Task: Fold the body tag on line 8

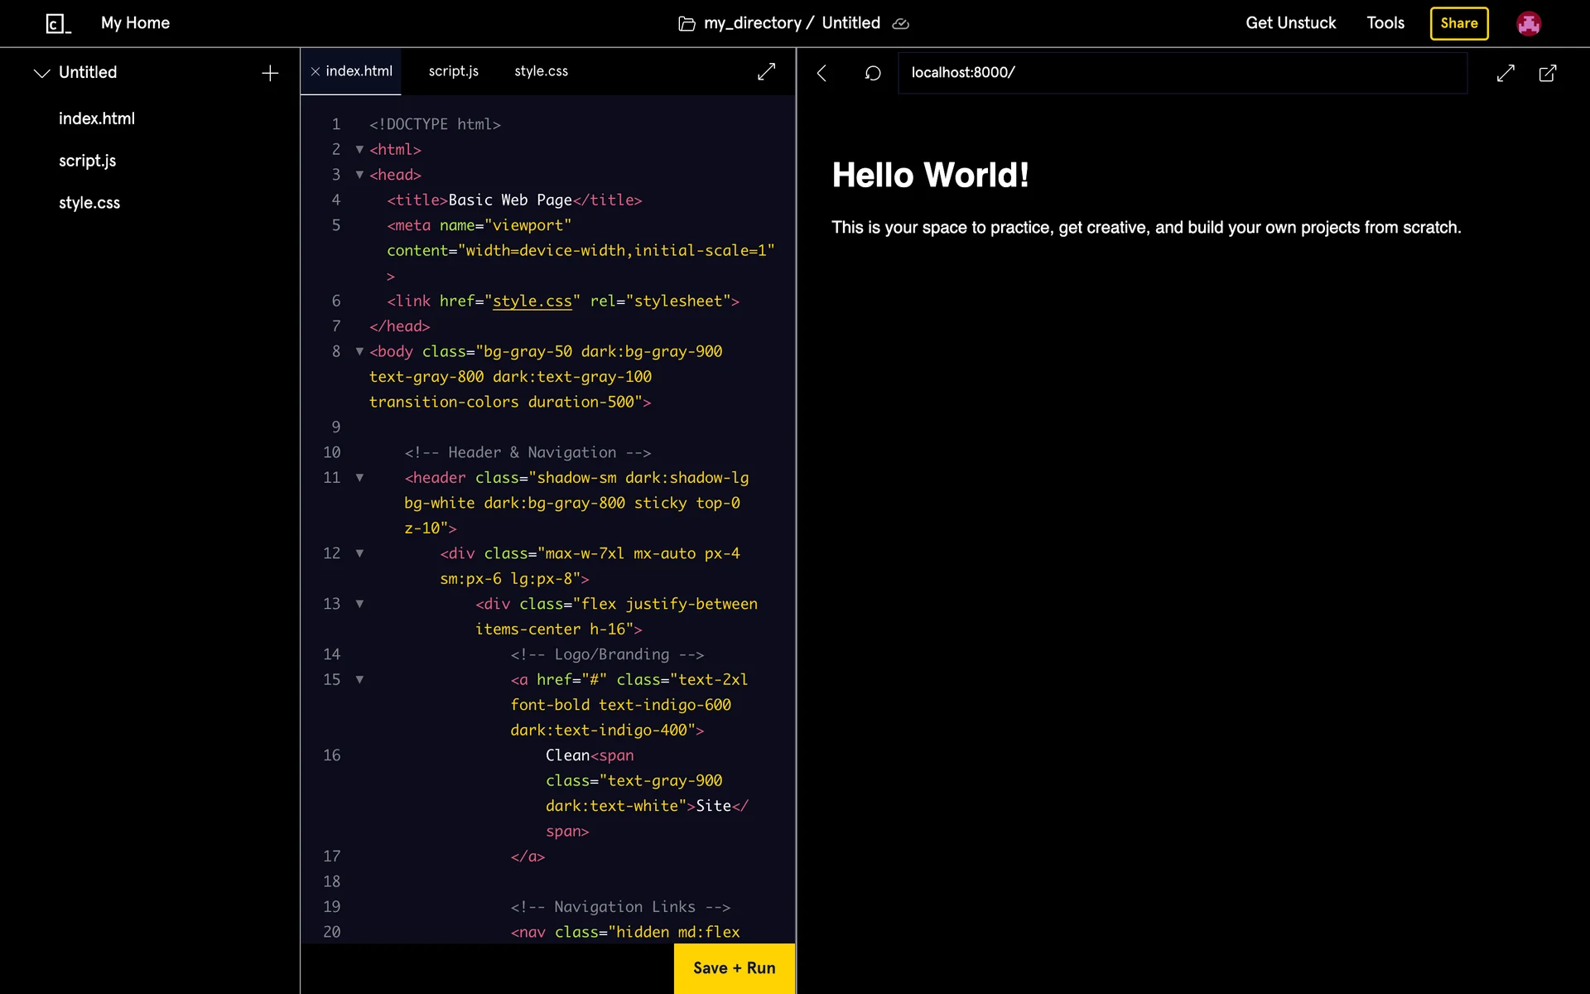Action: click(x=359, y=352)
